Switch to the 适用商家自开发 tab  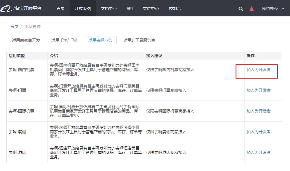[26, 40]
